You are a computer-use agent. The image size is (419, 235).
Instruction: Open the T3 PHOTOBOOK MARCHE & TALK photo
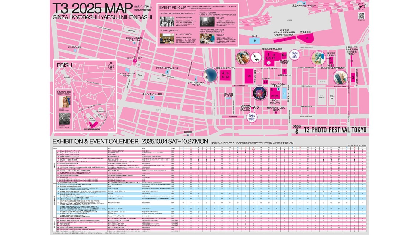167,22
